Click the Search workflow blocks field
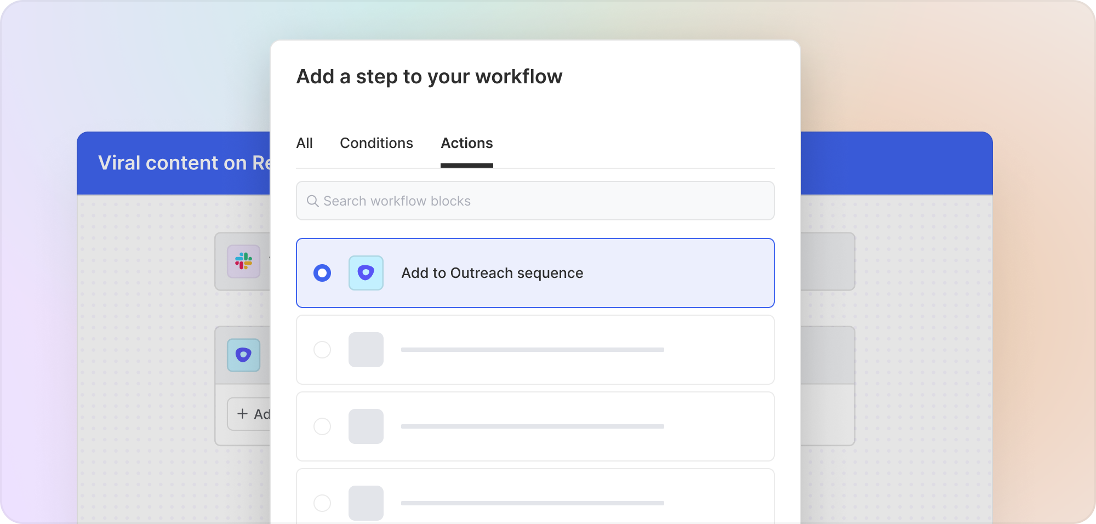 pos(535,201)
